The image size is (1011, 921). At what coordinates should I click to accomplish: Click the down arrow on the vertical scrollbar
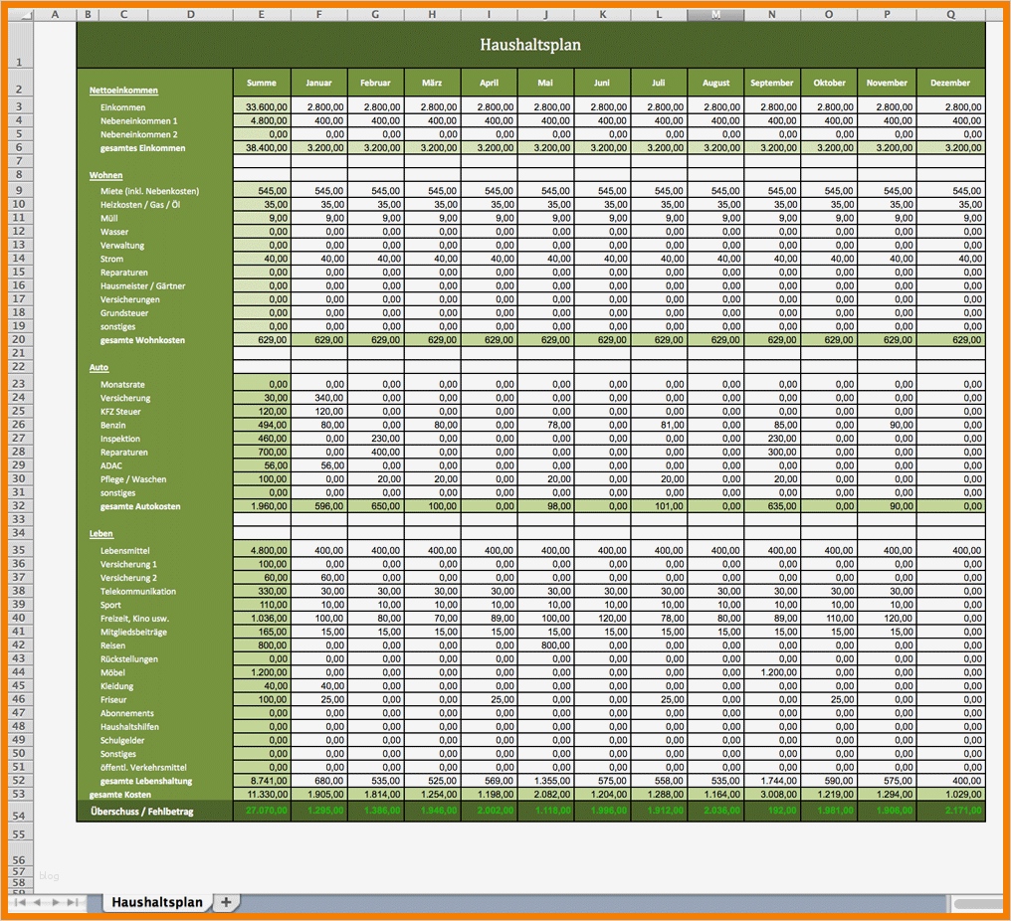[x=1003, y=876]
